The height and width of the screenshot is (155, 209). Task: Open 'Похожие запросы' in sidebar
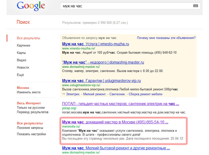coord(30,128)
